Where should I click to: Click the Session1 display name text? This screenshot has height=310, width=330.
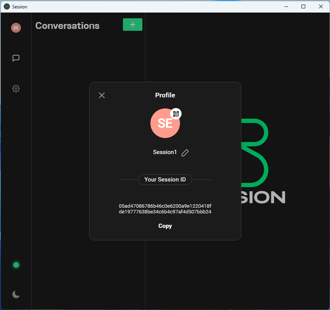click(x=165, y=152)
